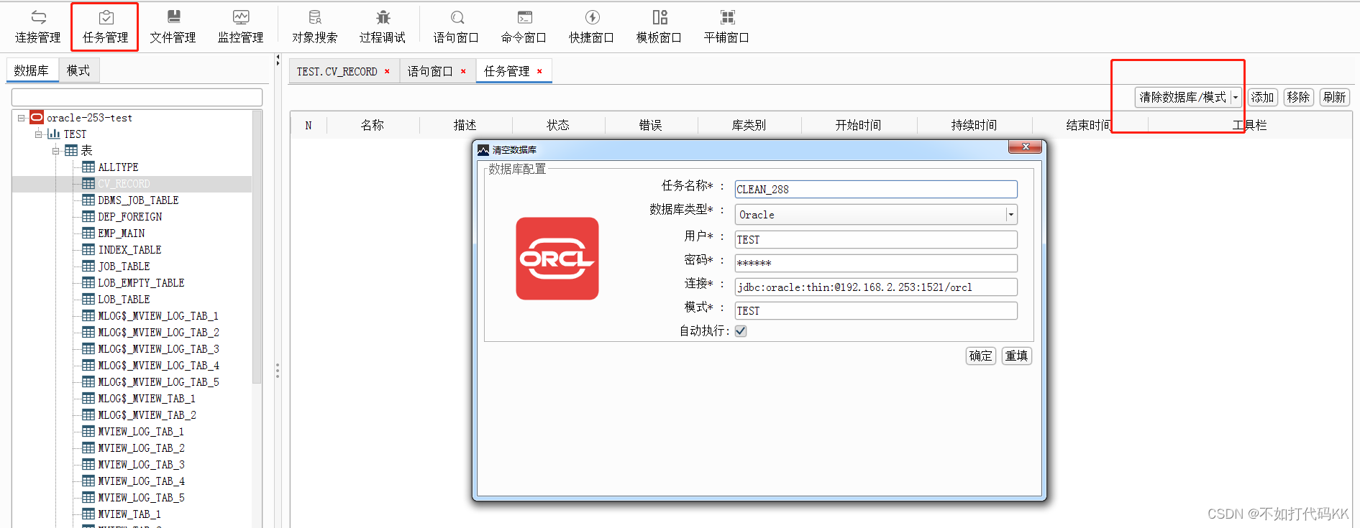Click the 刷新 refresh button

(x=1334, y=98)
